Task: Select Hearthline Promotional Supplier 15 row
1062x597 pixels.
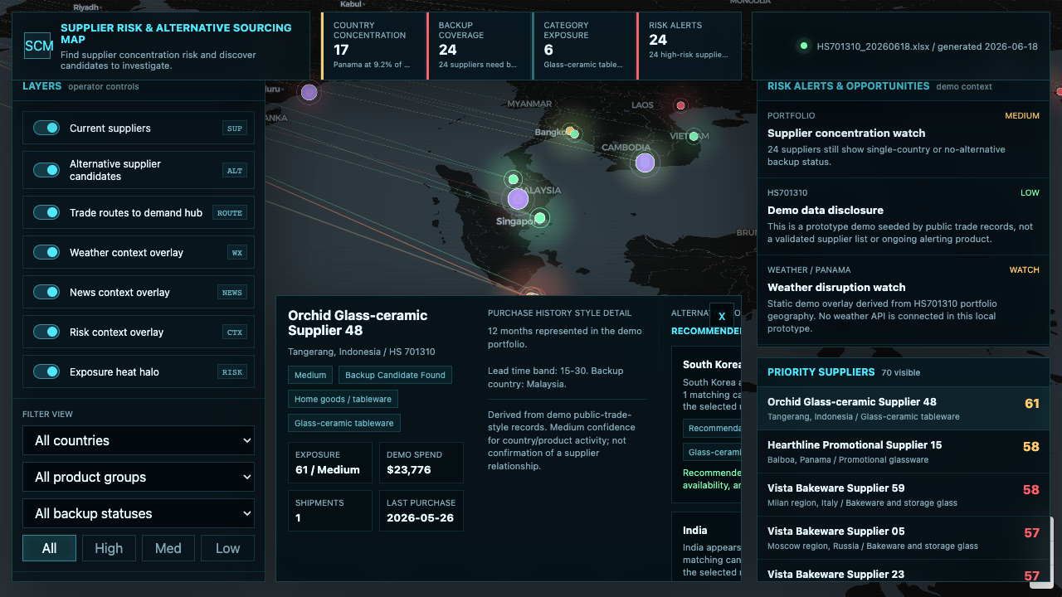Action: click(904, 451)
